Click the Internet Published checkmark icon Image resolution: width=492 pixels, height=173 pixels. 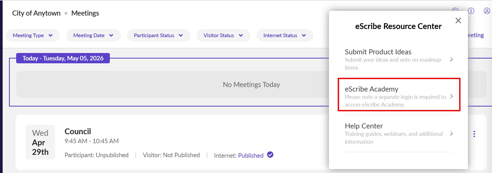point(270,155)
